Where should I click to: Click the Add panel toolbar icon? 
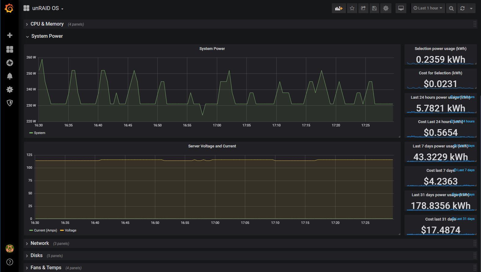[x=339, y=8]
